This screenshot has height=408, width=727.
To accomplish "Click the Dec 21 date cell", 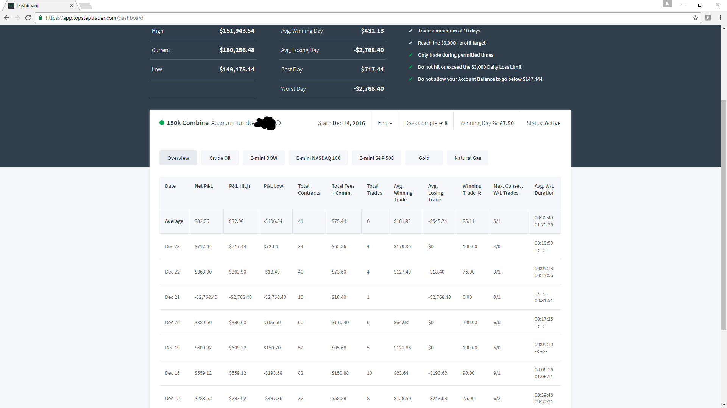I will 172,297.
